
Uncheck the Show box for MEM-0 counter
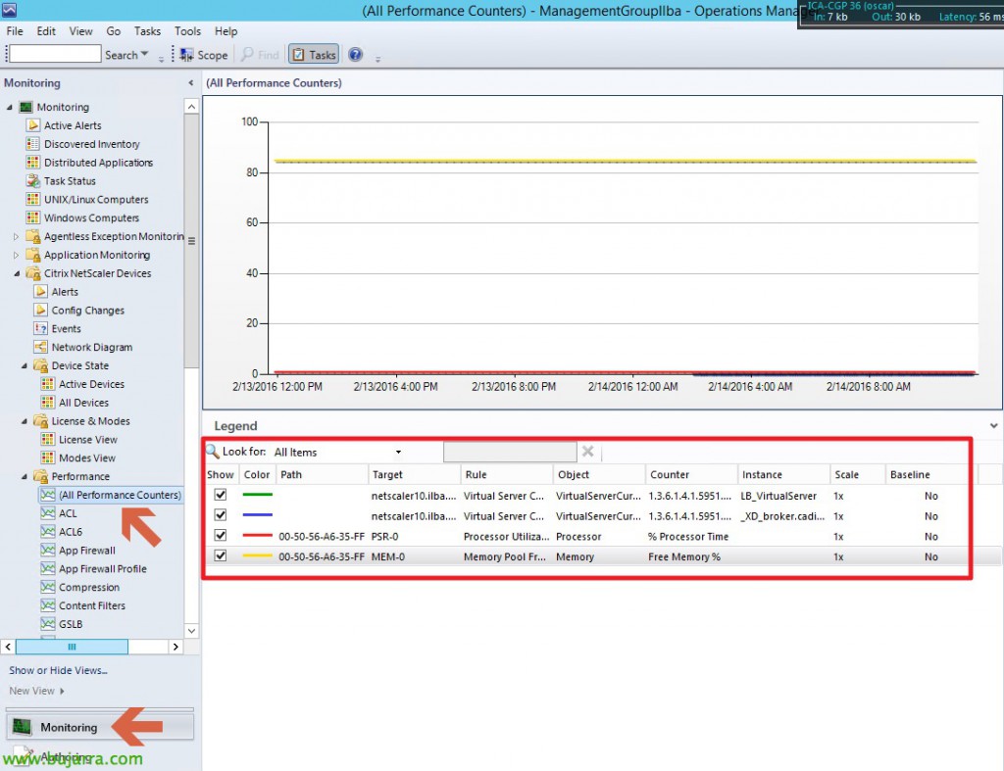coord(219,556)
